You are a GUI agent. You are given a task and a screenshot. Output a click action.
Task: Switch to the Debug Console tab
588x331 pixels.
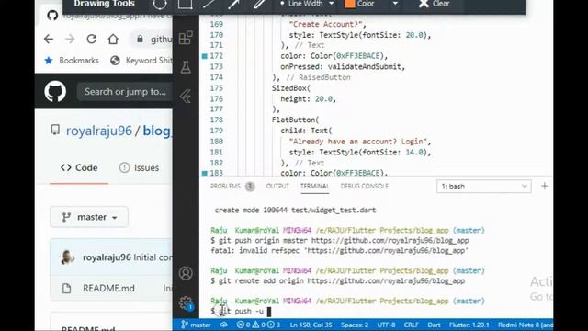click(x=364, y=186)
